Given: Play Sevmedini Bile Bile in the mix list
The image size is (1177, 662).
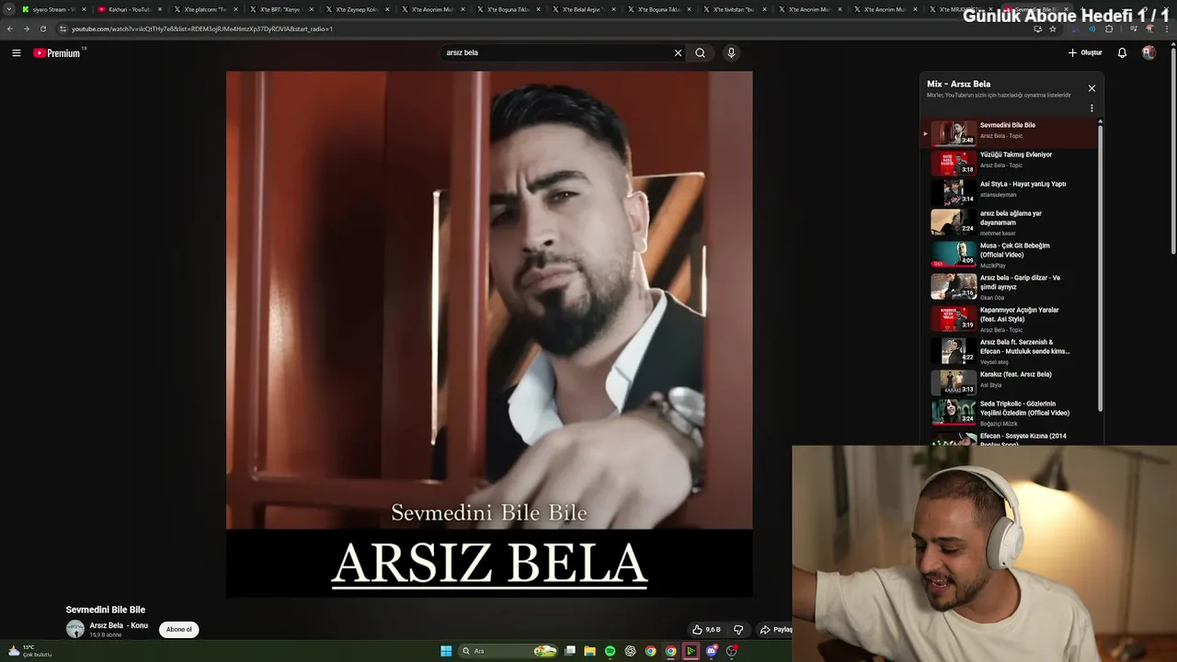Looking at the screenshot, I should 1010,132.
